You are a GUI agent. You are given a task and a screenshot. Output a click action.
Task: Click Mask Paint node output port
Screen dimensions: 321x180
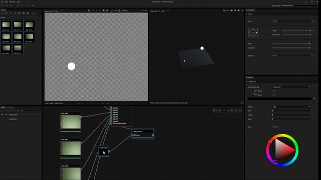153,135
